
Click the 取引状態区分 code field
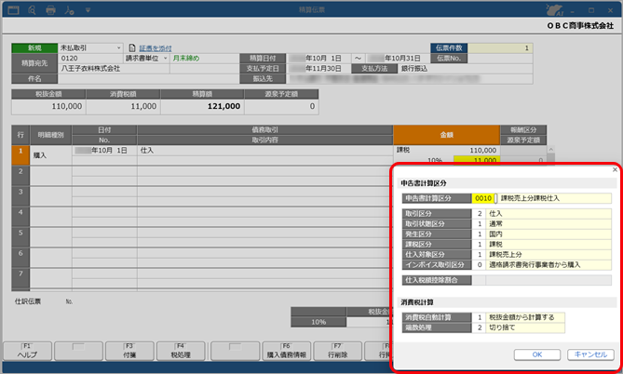[479, 224]
